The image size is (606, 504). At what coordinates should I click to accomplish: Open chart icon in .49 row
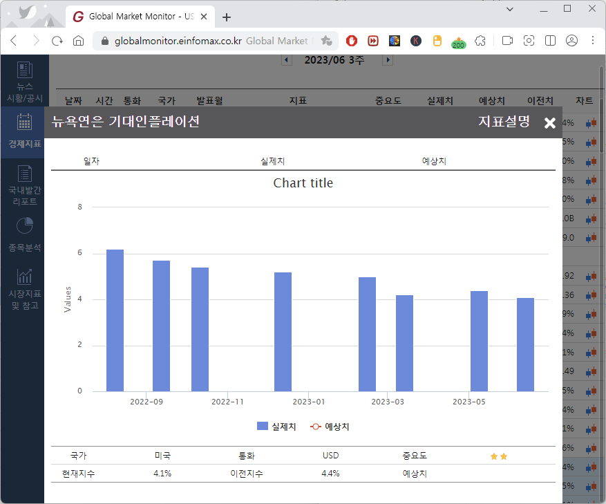(591, 372)
